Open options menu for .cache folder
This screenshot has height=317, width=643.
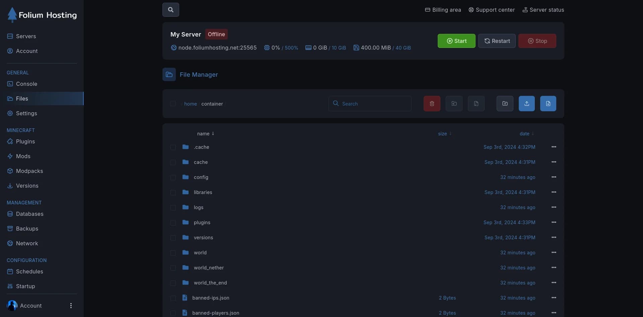554,147
